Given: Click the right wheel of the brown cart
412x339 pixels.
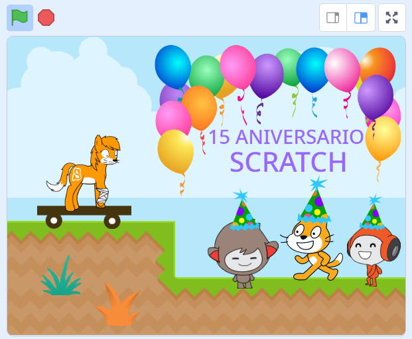Looking at the screenshot, I should tap(112, 221).
